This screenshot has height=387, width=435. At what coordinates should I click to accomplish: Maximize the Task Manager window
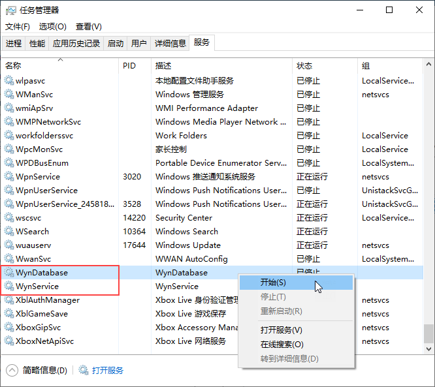pos(389,10)
